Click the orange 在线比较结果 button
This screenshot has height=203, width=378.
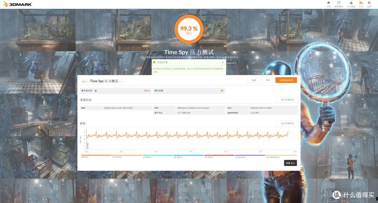tap(286, 80)
